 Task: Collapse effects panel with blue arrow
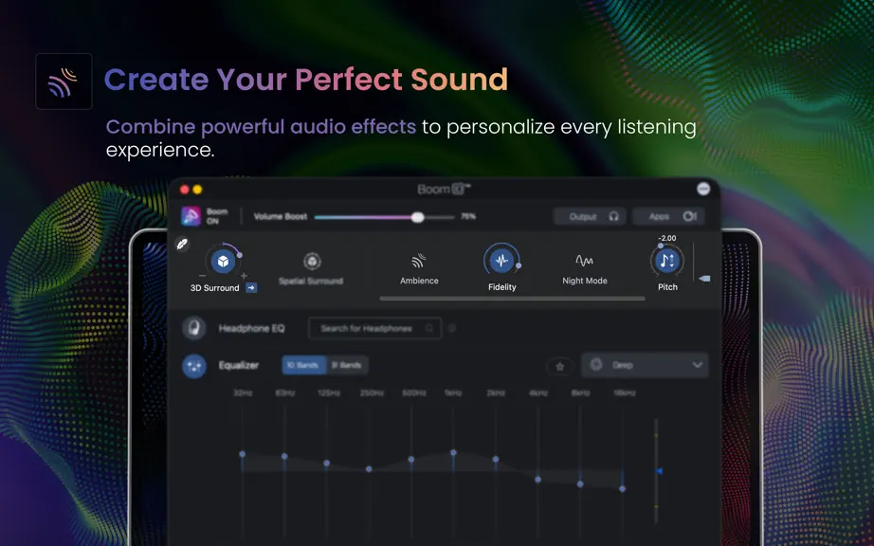(x=704, y=279)
